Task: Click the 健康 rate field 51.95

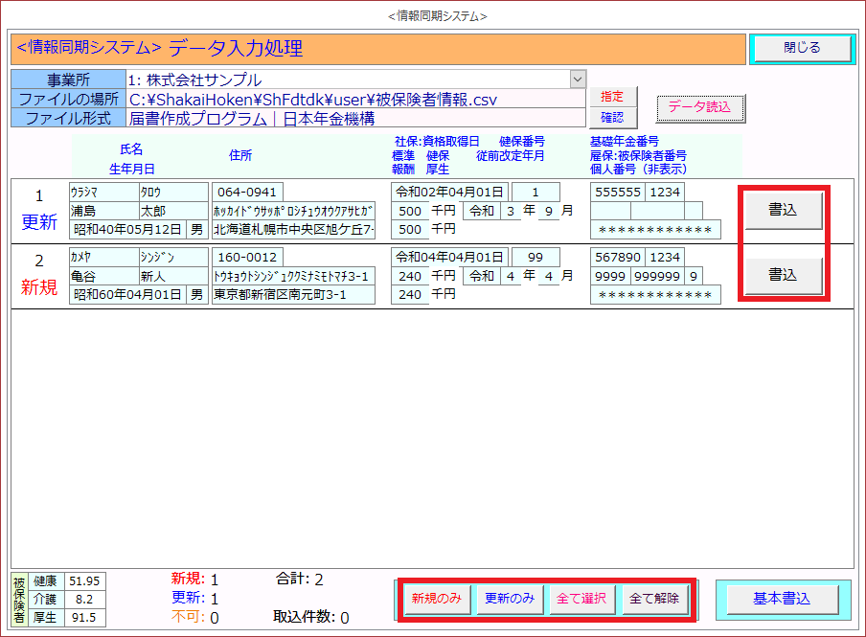Action: [x=83, y=581]
